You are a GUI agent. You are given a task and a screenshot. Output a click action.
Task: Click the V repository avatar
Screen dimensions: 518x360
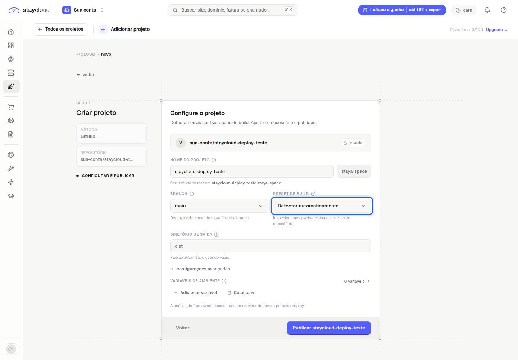(x=181, y=143)
